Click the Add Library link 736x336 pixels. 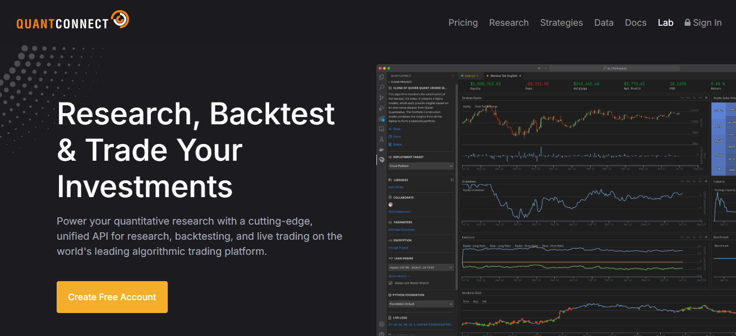[x=396, y=187]
